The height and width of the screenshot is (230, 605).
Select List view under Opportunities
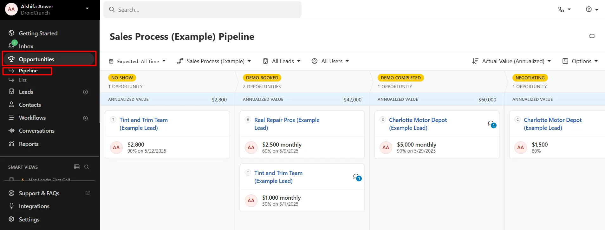tap(23, 80)
